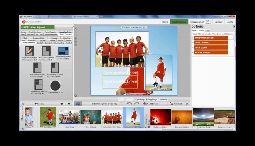Click the team photo on the canvas
Viewport: 255px width, 146px height.
[122, 49]
